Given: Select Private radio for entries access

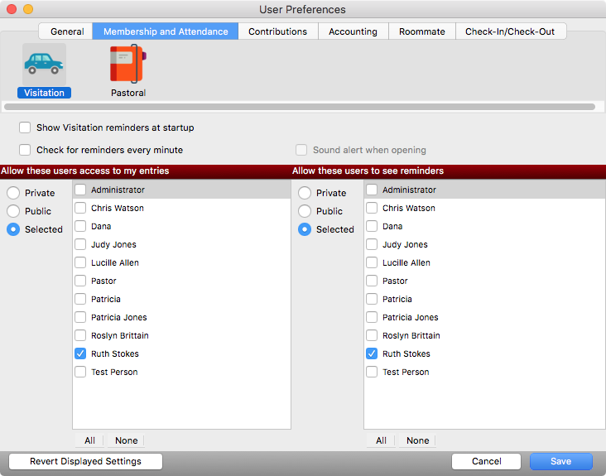Looking at the screenshot, I should pos(13,193).
